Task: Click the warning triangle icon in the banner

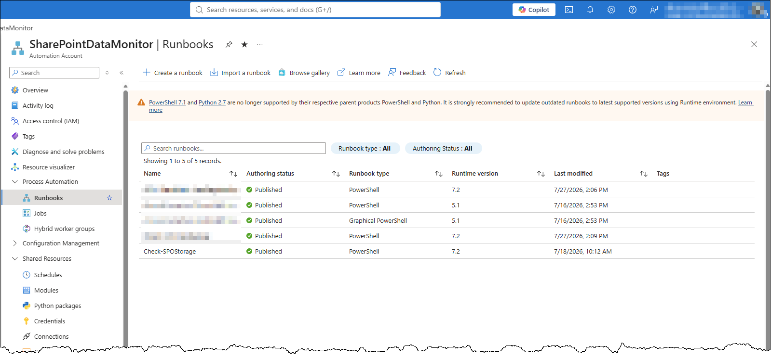Action: click(141, 102)
